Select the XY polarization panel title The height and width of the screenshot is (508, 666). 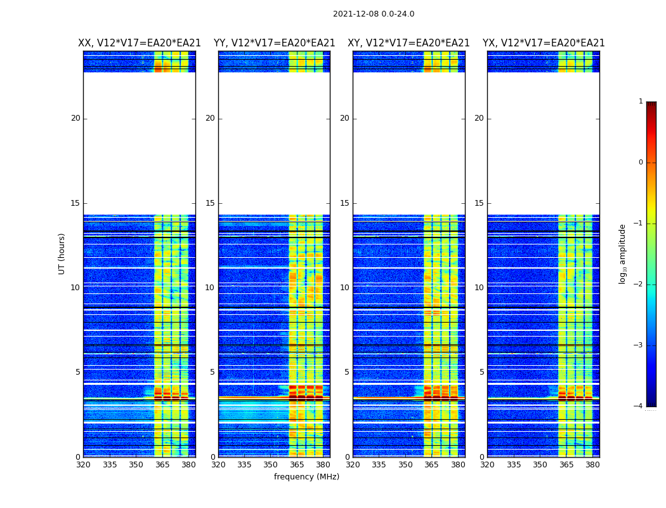408,43
